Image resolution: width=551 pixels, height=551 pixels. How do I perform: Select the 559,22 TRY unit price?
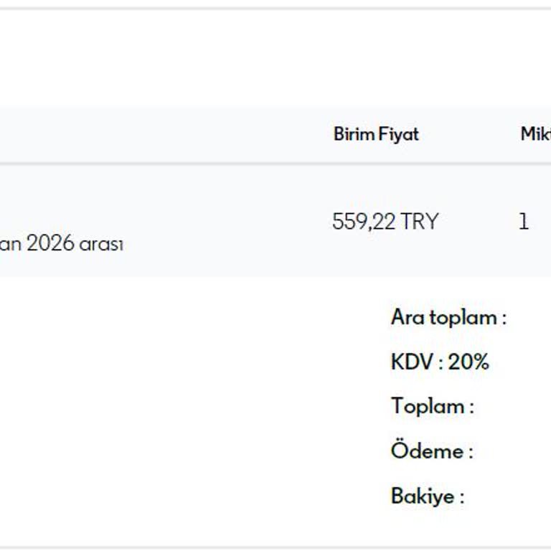click(x=385, y=222)
